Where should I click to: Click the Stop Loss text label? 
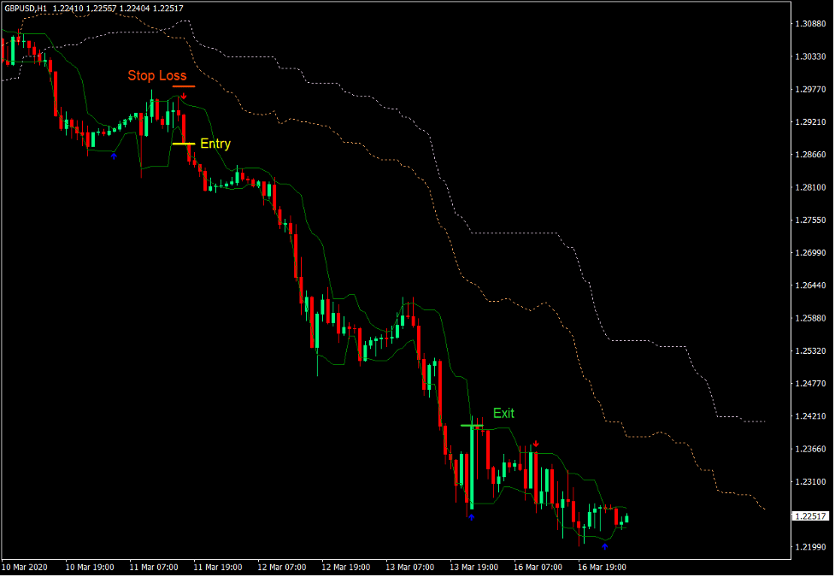click(x=157, y=75)
